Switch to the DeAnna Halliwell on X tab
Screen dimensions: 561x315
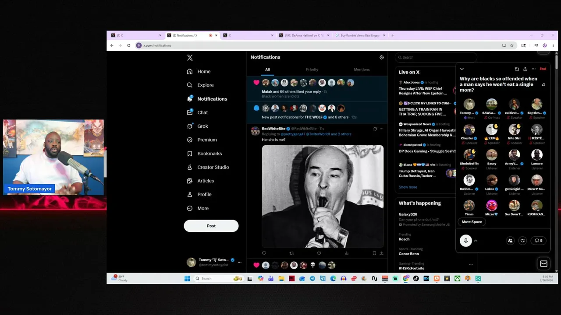tap(305, 35)
